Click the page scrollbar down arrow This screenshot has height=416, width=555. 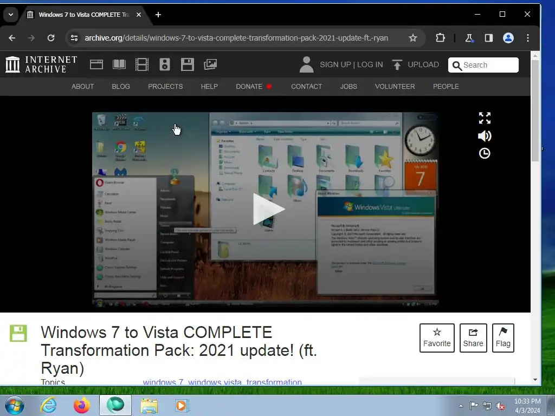pyautogui.click(x=535, y=380)
